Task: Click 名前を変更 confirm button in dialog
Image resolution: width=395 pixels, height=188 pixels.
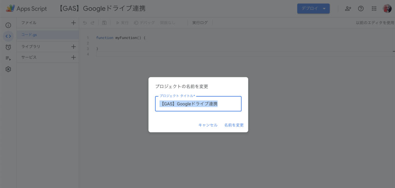Action: click(234, 125)
